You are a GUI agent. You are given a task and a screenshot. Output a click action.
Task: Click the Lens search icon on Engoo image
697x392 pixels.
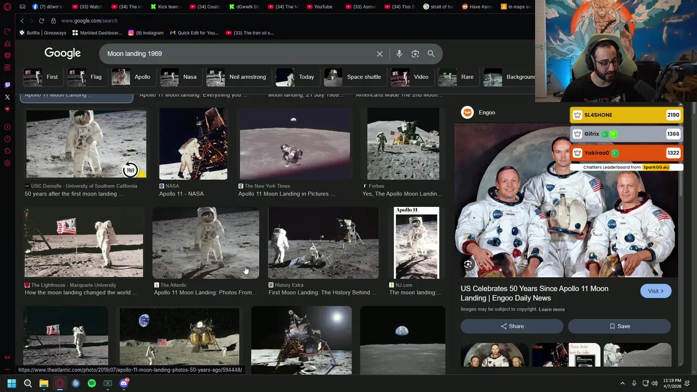(x=468, y=265)
